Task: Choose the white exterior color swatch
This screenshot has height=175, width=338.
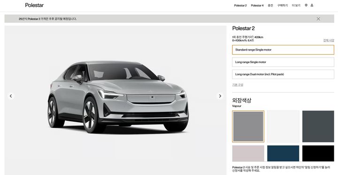Action: tap(283, 126)
